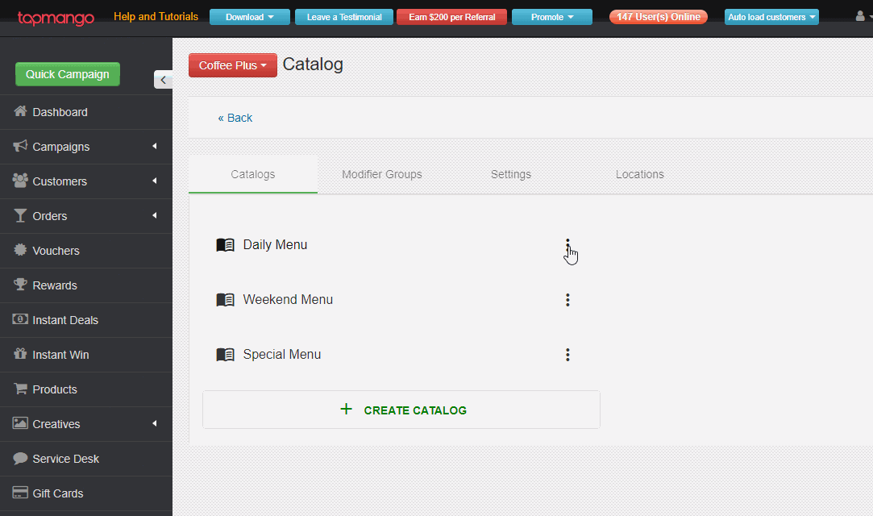873x516 pixels.
Task: Open the Auto load customers dropdown
Action: [771, 16]
